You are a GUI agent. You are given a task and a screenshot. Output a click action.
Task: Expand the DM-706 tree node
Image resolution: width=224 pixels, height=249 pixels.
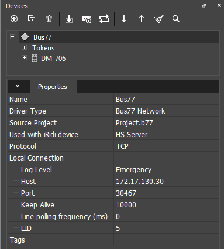click(x=24, y=58)
